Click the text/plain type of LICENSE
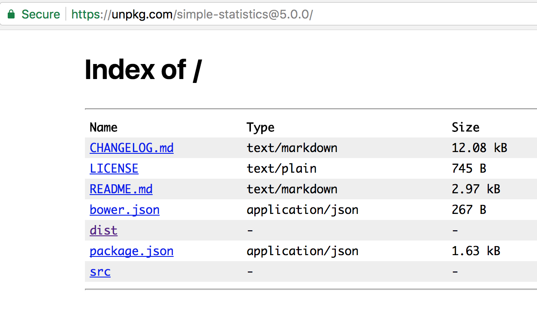The width and height of the screenshot is (537, 317). tap(281, 168)
